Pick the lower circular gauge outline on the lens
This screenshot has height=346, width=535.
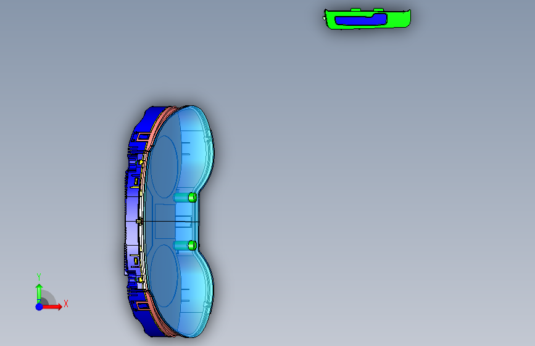[x=164, y=275]
